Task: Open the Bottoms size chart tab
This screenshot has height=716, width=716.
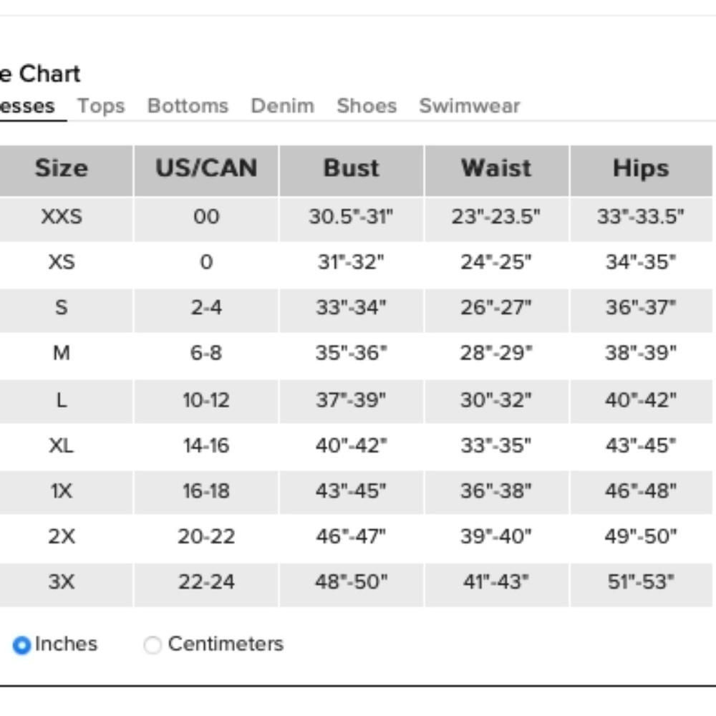Action: [x=188, y=106]
